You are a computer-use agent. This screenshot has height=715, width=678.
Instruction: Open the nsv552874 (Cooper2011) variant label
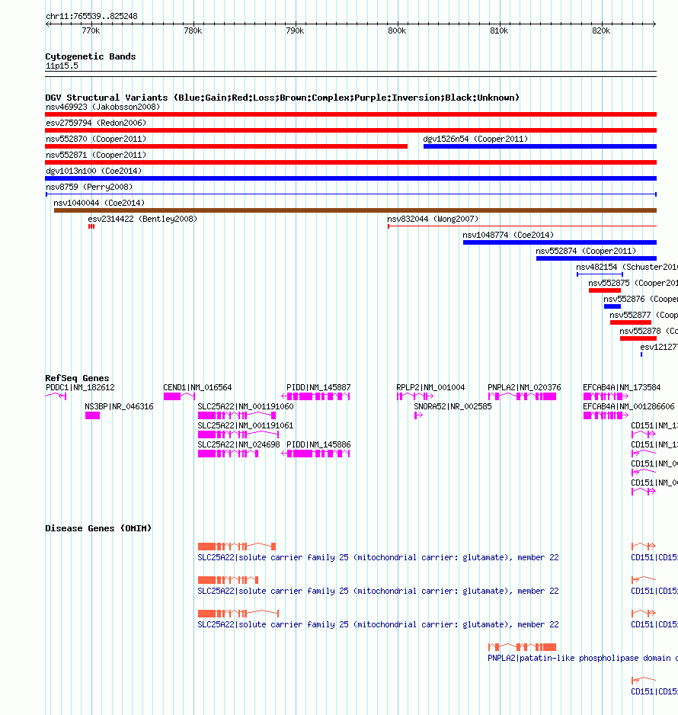click(x=586, y=251)
